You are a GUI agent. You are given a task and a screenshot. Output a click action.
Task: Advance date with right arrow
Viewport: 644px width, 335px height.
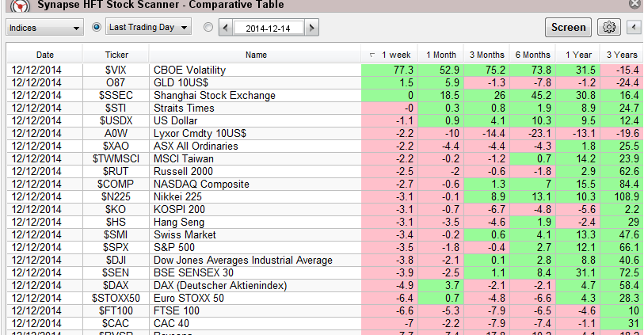point(311,28)
